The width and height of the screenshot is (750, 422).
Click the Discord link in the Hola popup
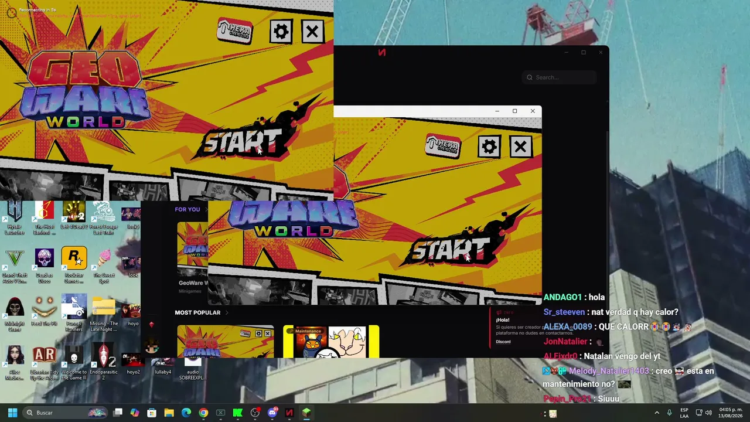tap(503, 342)
